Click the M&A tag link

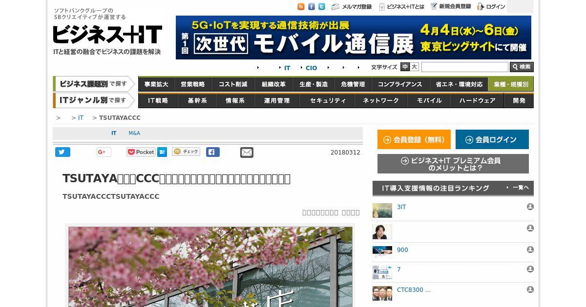point(134,133)
